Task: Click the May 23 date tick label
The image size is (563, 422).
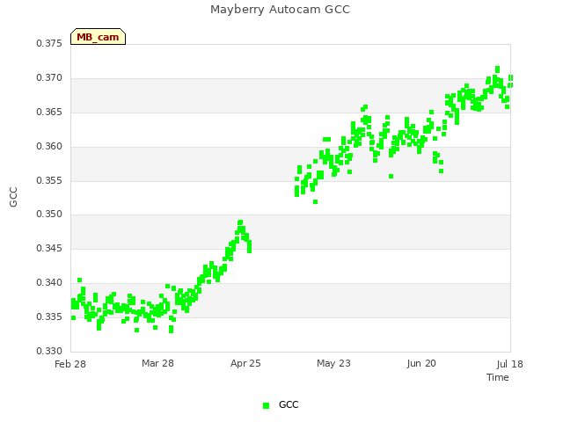Action: (x=333, y=363)
